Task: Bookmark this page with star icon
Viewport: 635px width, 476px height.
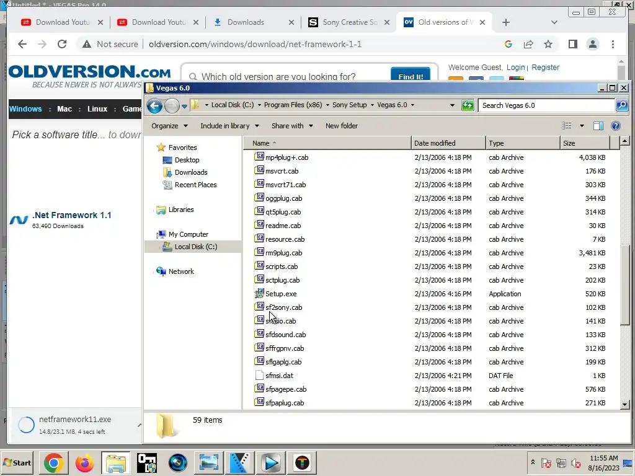Action: [x=548, y=44]
